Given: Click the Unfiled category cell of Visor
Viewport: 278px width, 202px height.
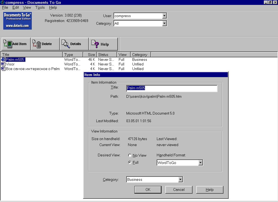Looking at the screenshot, I should click(138, 64).
